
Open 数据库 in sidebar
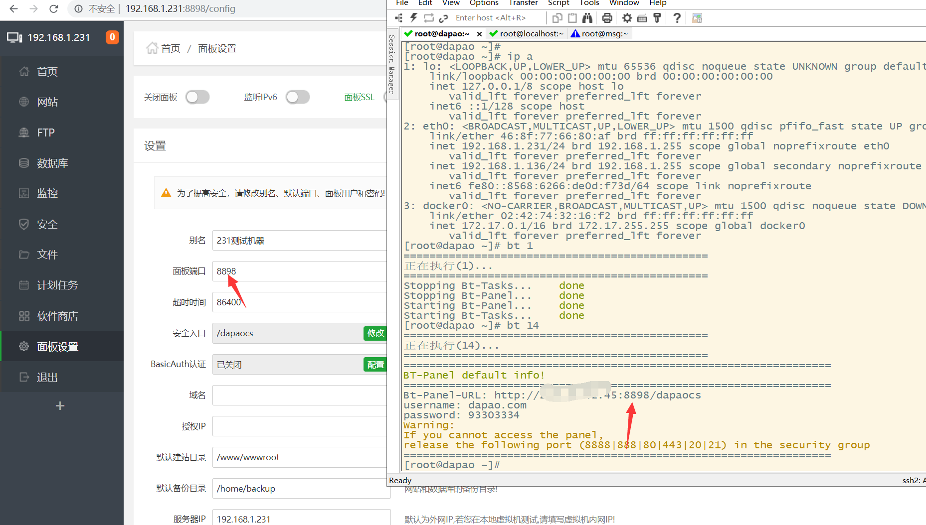click(x=62, y=163)
